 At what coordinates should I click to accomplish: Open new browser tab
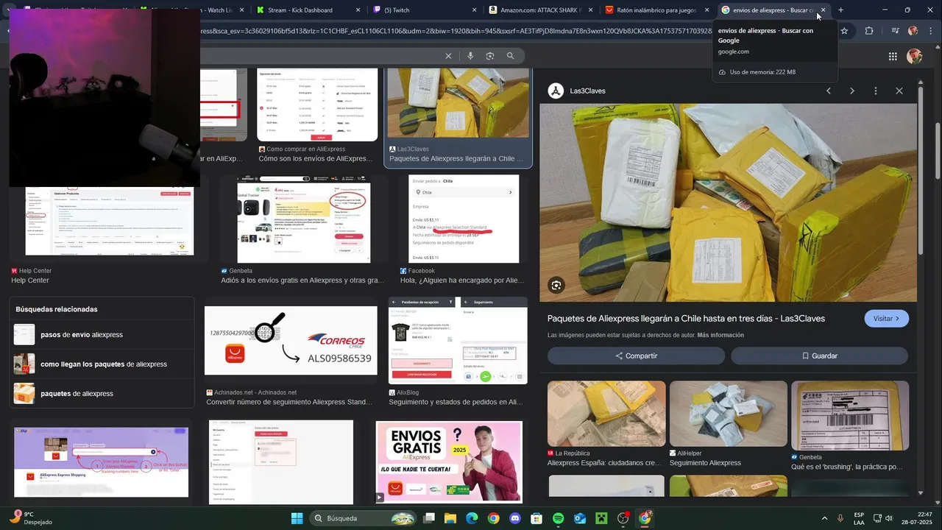pos(840,10)
